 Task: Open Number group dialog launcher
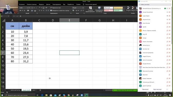point(84,13)
